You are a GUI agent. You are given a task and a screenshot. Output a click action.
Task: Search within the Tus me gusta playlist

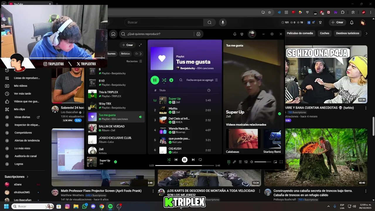pyautogui.click(x=181, y=80)
